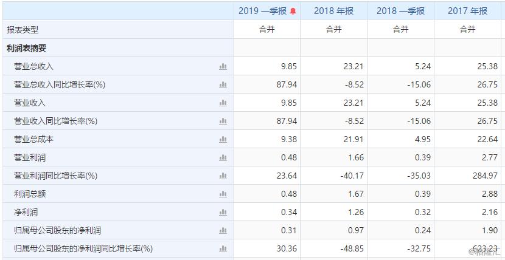
Task: Show chart for 利润总额 row
Action: [223, 194]
